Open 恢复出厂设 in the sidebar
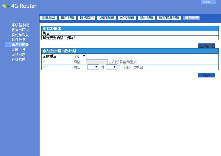 point(20,30)
